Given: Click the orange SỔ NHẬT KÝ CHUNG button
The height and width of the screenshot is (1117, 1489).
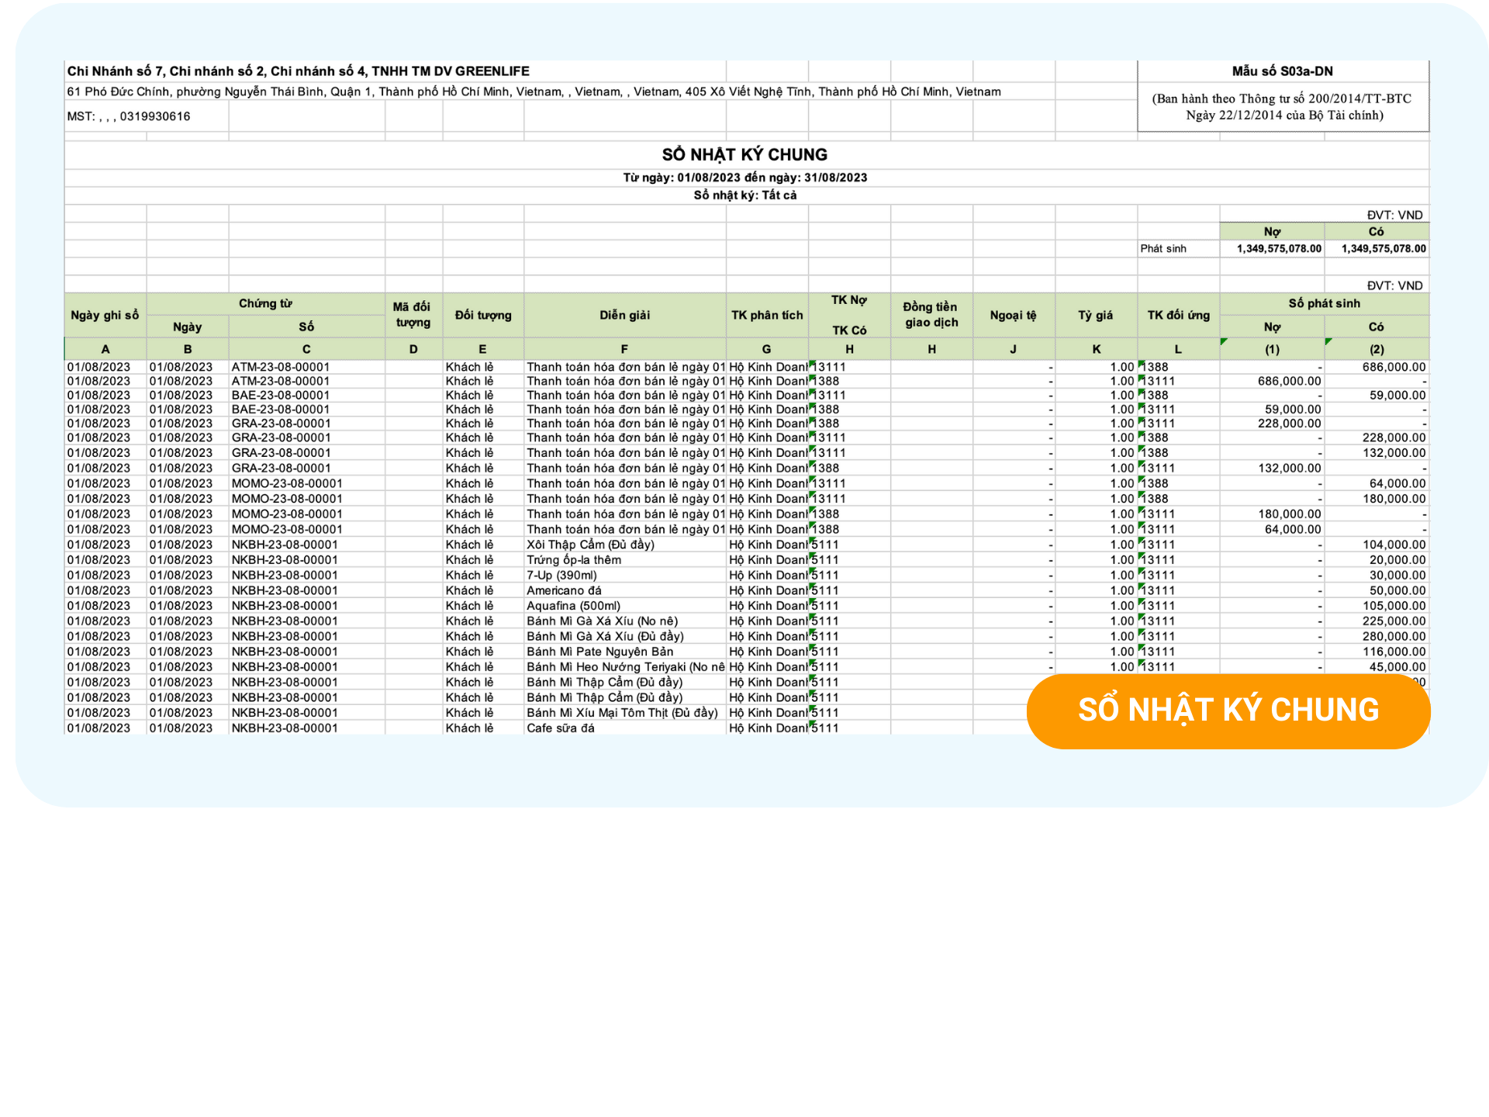Looking at the screenshot, I should click(1228, 711).
